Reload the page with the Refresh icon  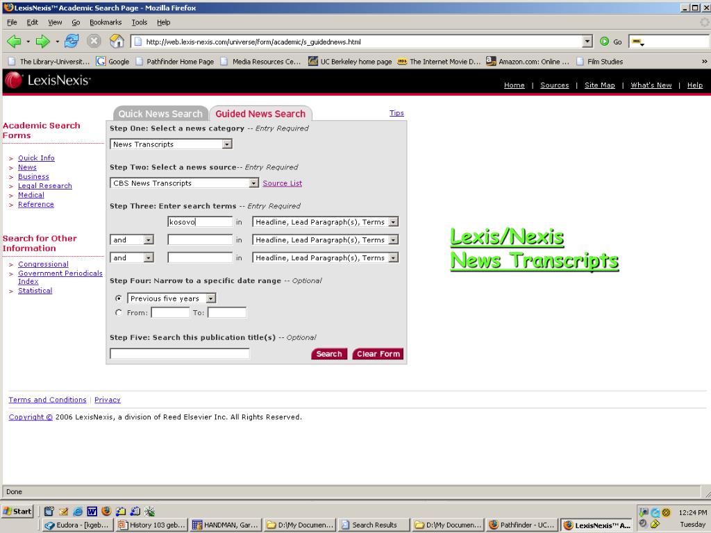72,41
